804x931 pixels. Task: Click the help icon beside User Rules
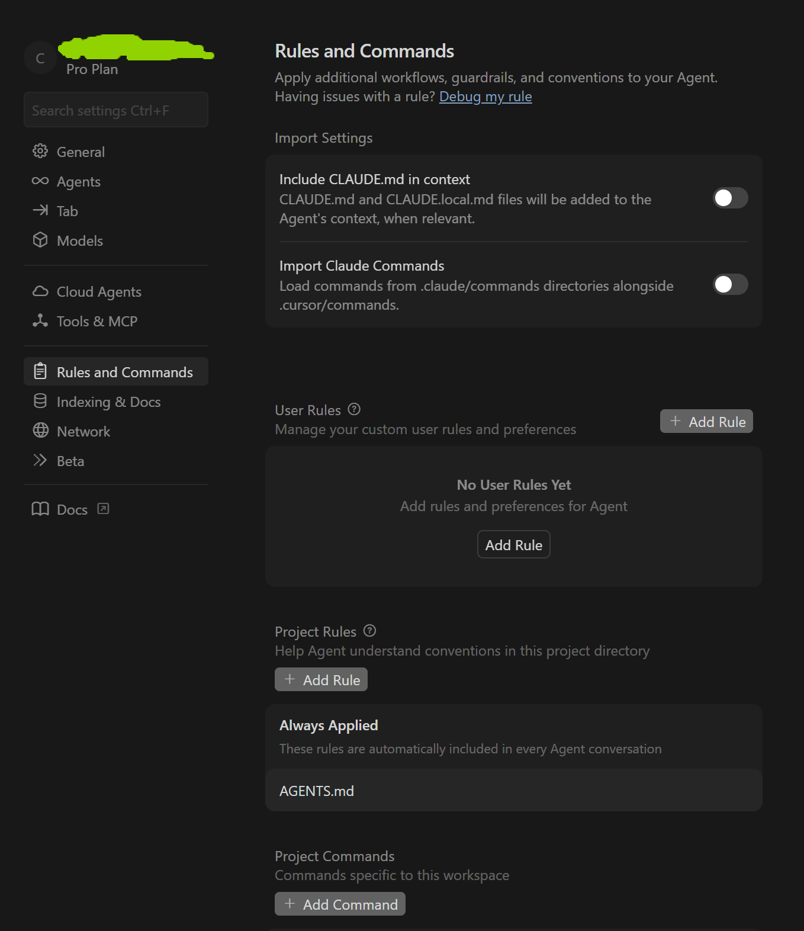[354, 409]
